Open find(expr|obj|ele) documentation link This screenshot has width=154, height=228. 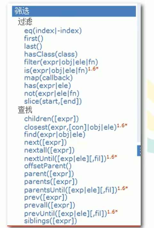tap(55, 135)
